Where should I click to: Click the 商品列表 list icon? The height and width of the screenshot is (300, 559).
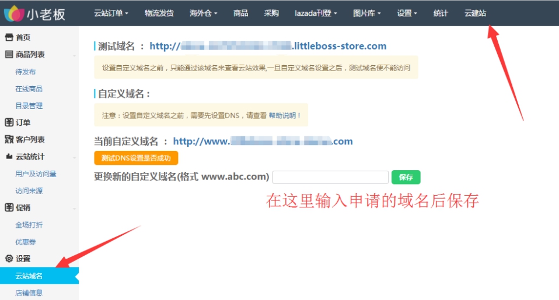tap(9, 55)
